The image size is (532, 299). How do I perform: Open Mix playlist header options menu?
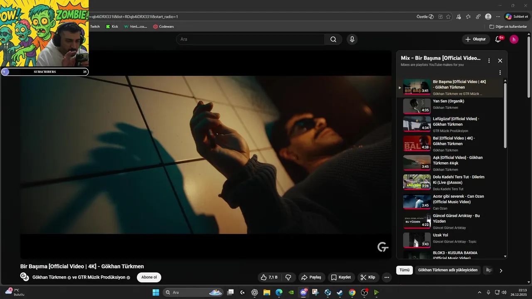pos(489,61)
